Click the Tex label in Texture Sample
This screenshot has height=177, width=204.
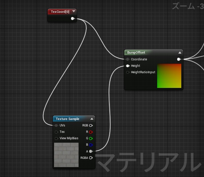point(62,132)
